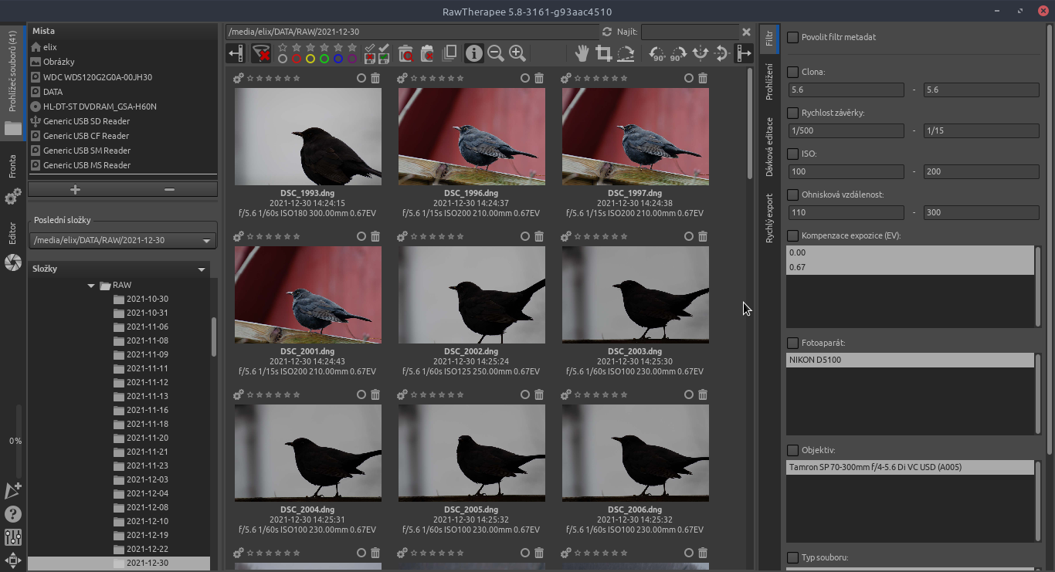
Task: Open the Prohlížení tab
Action: coord(769,82)
